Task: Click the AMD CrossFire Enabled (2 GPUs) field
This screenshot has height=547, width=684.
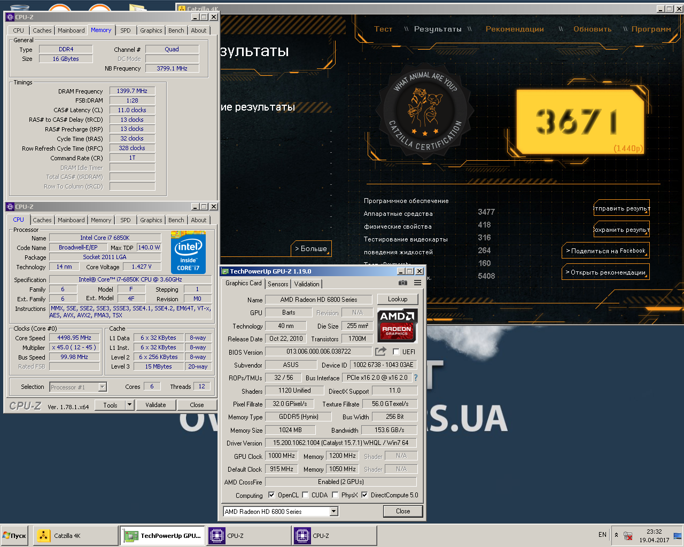Action: point(340,482)
